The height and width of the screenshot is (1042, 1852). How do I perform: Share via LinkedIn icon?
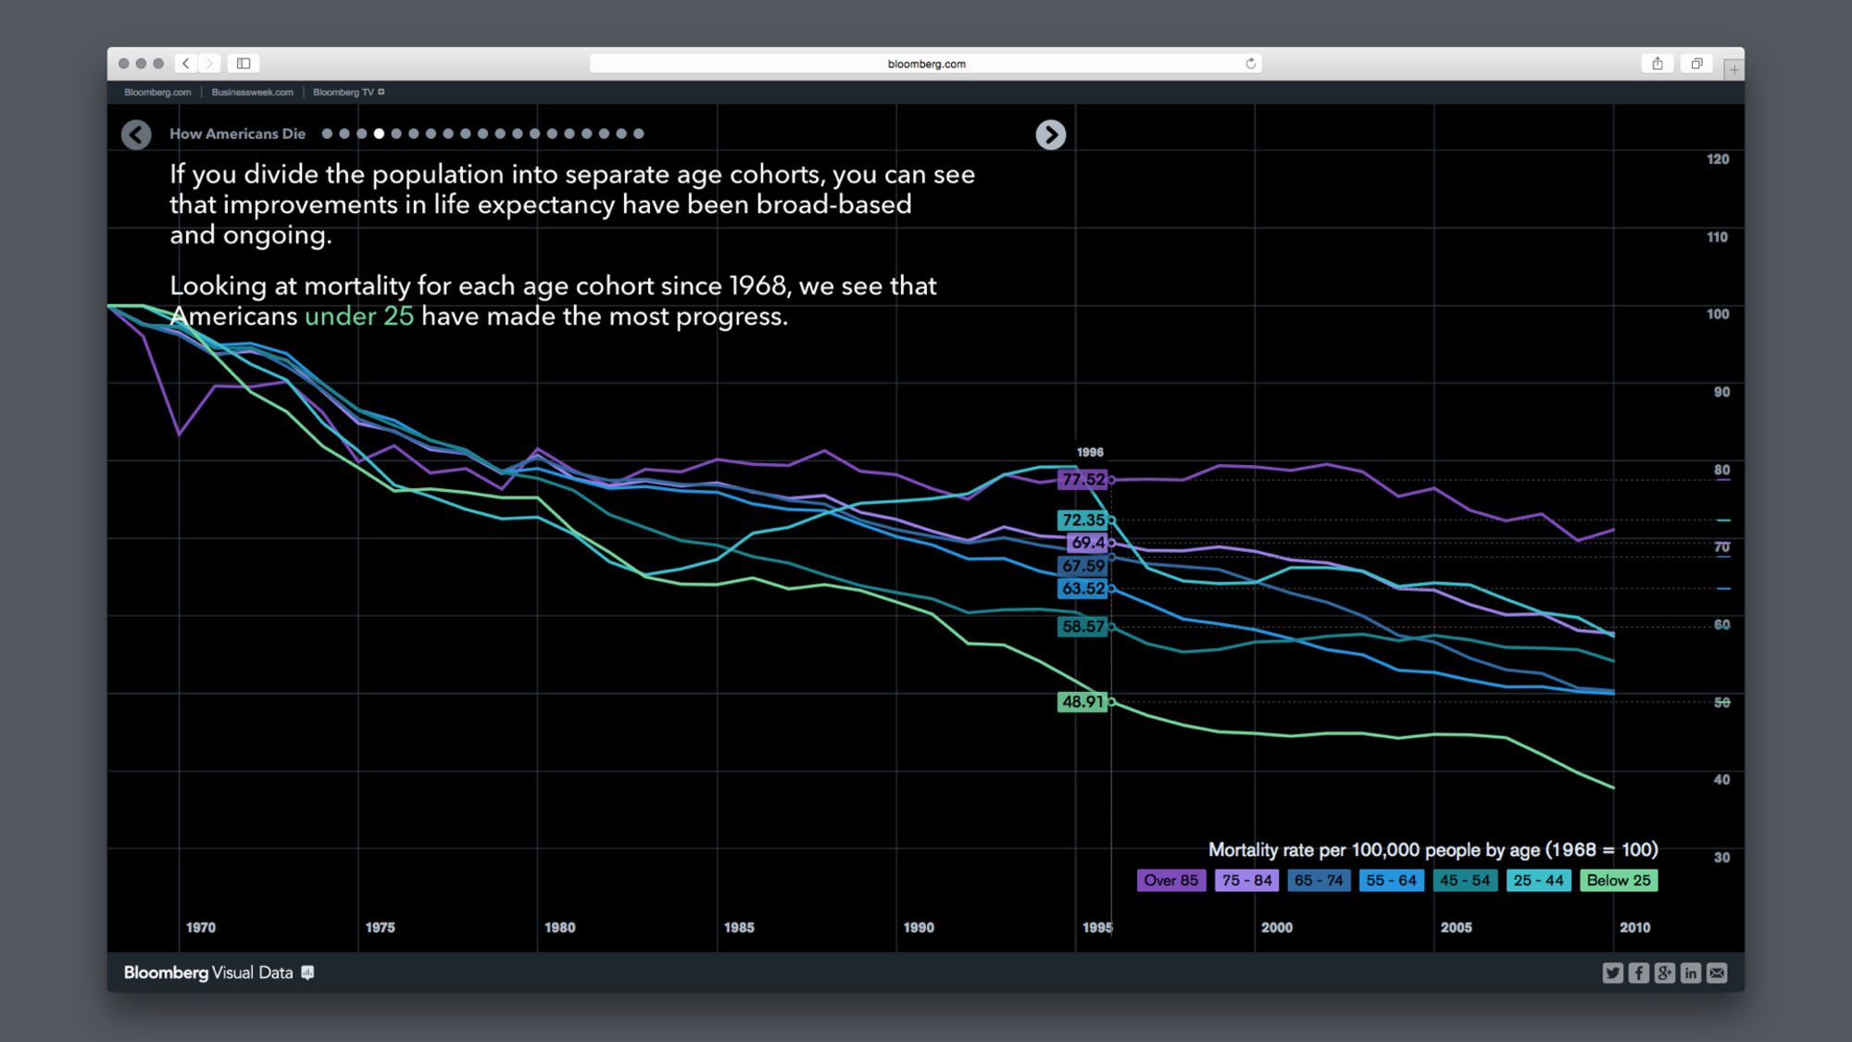tap(1691, 973)
